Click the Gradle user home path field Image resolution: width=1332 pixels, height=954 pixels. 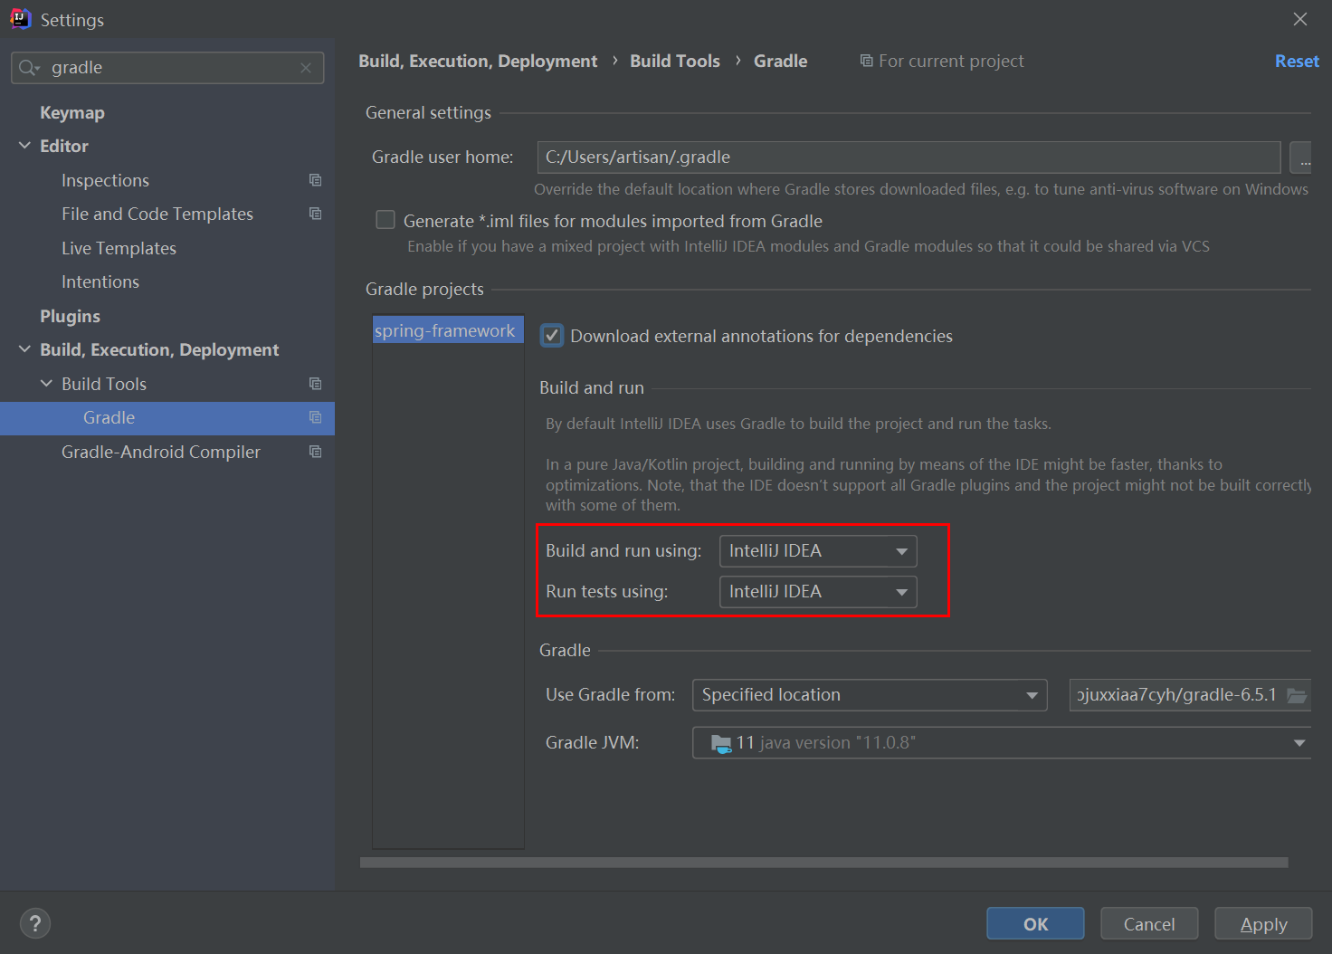pyautogui.click(x=909, y=157)
